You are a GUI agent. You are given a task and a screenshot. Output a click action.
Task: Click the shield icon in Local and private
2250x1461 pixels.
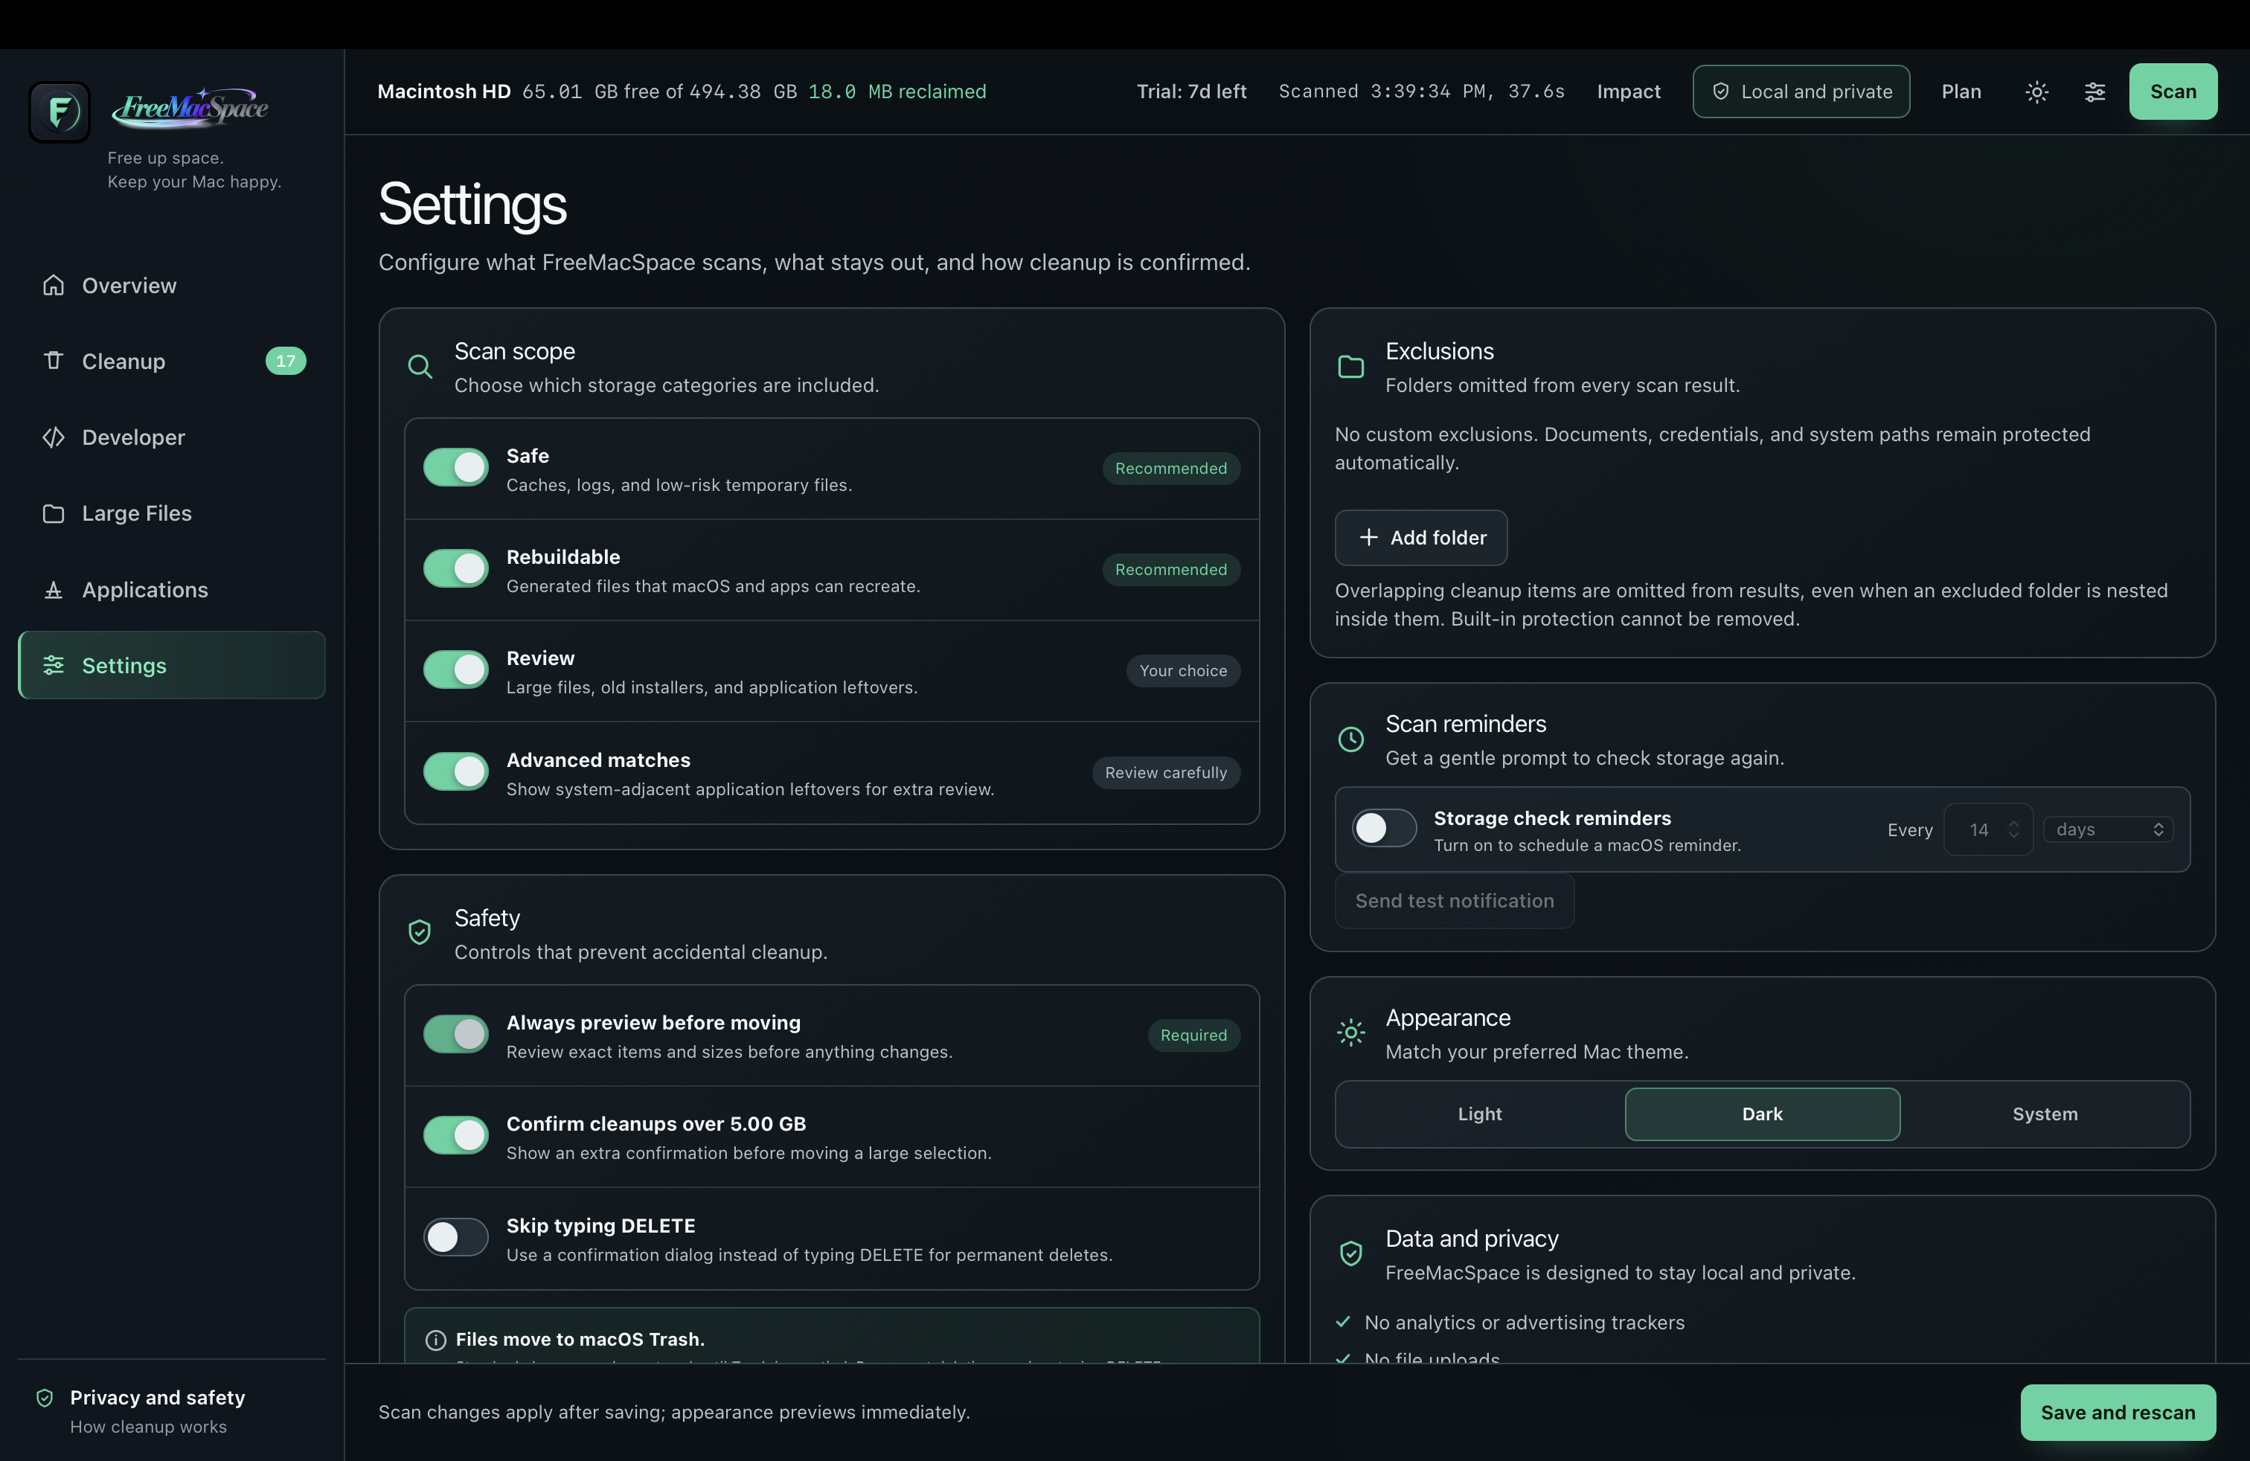tap(1720, 91)
